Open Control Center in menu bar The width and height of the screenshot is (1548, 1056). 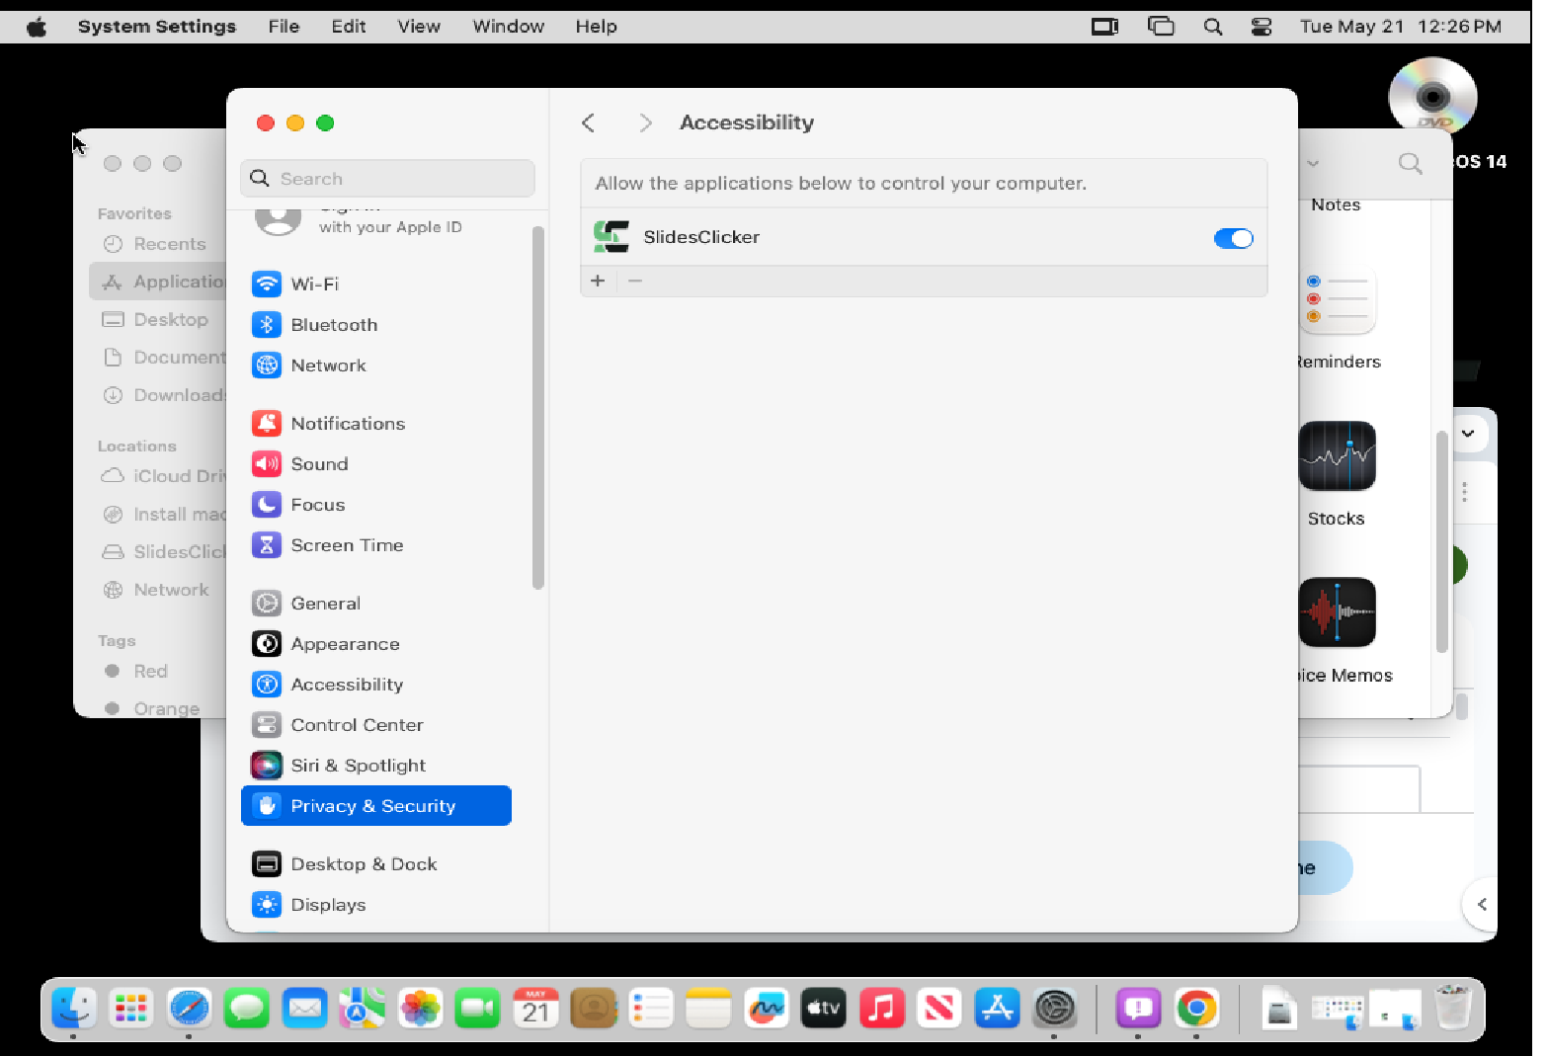1262,27
